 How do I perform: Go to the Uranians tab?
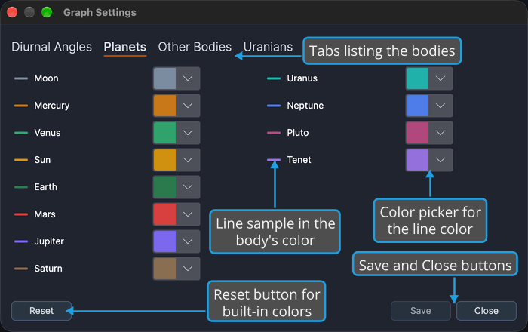click(x=268, y=47)
